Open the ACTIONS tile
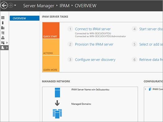The image size is (163, 122). pos(51,47)
